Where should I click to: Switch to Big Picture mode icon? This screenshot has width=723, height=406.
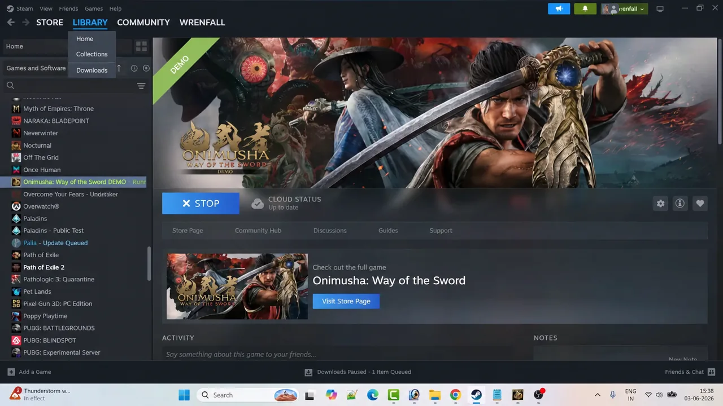(x=660, y=9)
